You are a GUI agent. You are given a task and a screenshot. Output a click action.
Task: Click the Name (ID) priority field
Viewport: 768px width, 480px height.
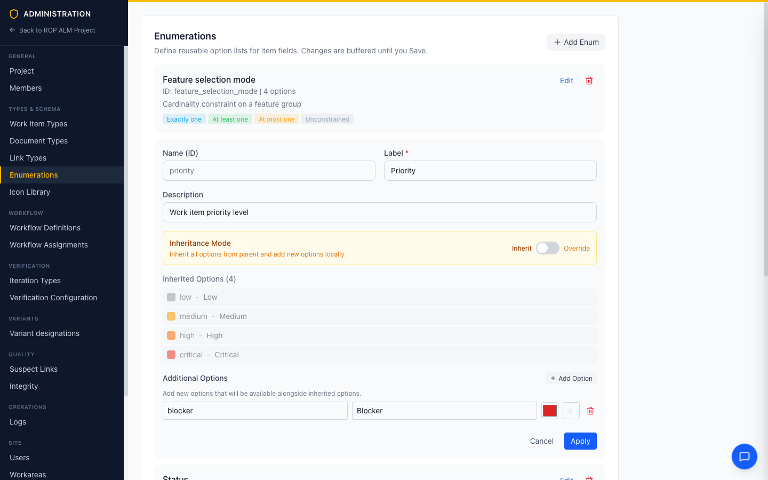[x=269, y=171]
